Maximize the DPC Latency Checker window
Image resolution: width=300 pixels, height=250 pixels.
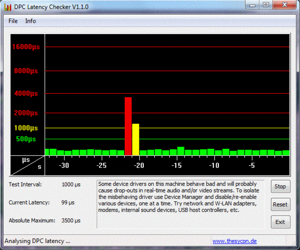click(x=266, y=5)
